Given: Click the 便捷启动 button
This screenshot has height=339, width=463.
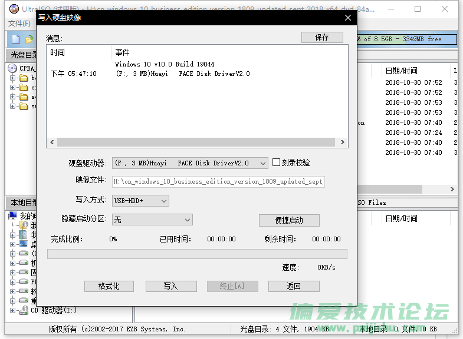Looking at the screenshot, I should tap(289, 220).
